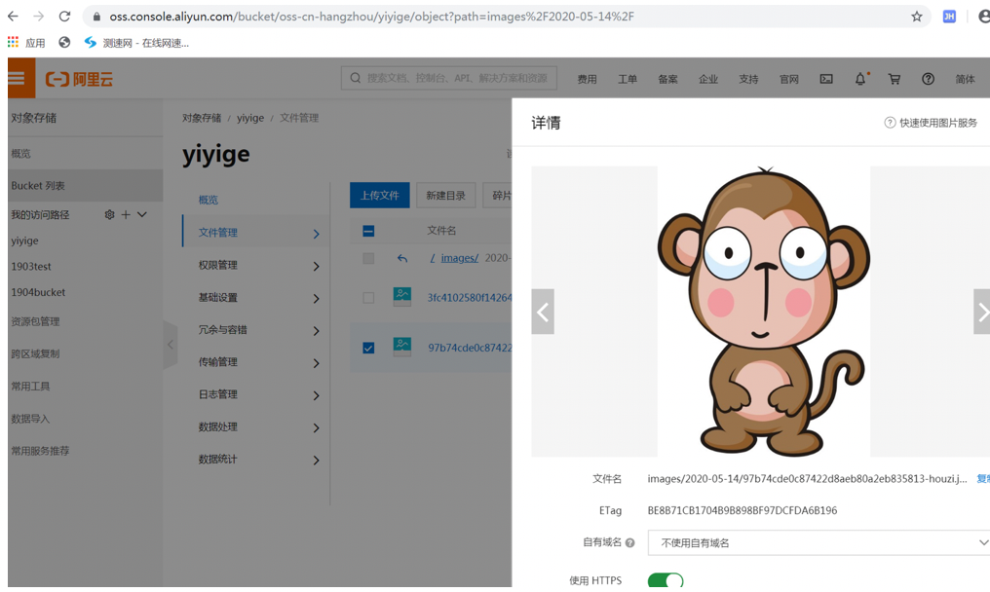
Task: Open 数据导入 in sidebar
Action: [30, 419]
